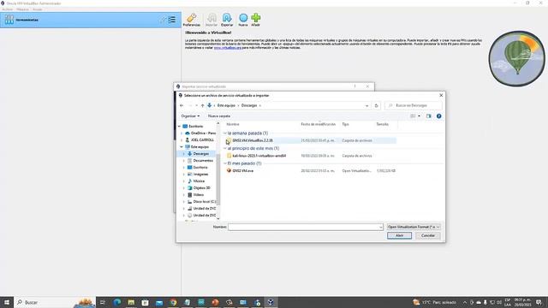Sort by Tamaño column header

tap(383, 124)
